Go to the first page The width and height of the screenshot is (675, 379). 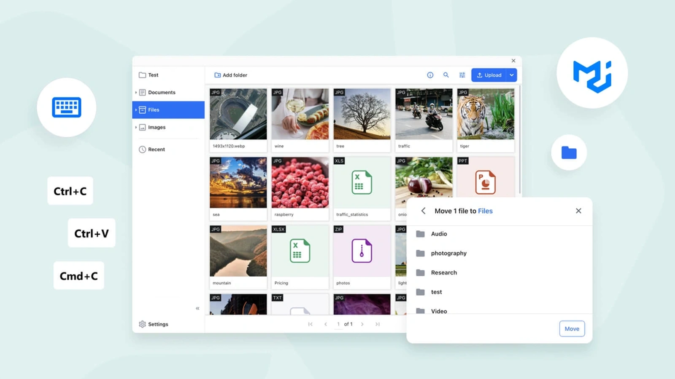[310, 324]
